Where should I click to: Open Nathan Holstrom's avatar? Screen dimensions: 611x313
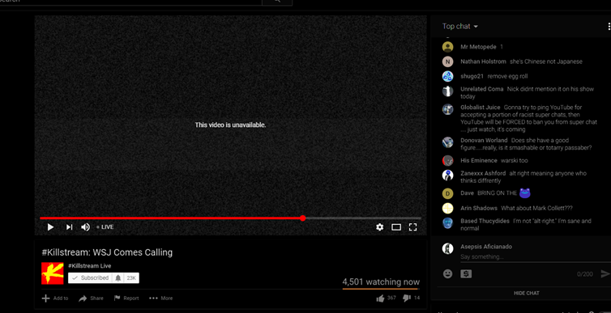click(448, 61)
